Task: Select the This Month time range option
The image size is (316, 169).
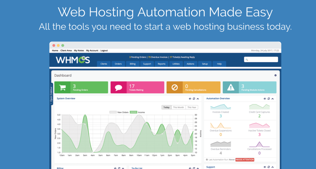Action: [178, 107]
